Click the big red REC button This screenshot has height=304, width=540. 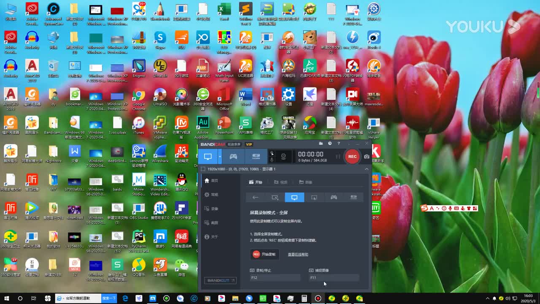pyautogui.click(x=352, y=157)
